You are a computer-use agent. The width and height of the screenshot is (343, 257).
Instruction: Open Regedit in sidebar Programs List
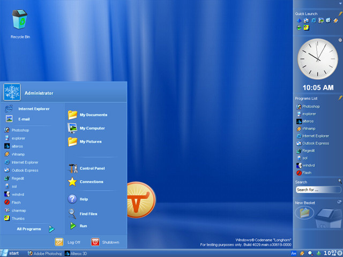(305, 150)
